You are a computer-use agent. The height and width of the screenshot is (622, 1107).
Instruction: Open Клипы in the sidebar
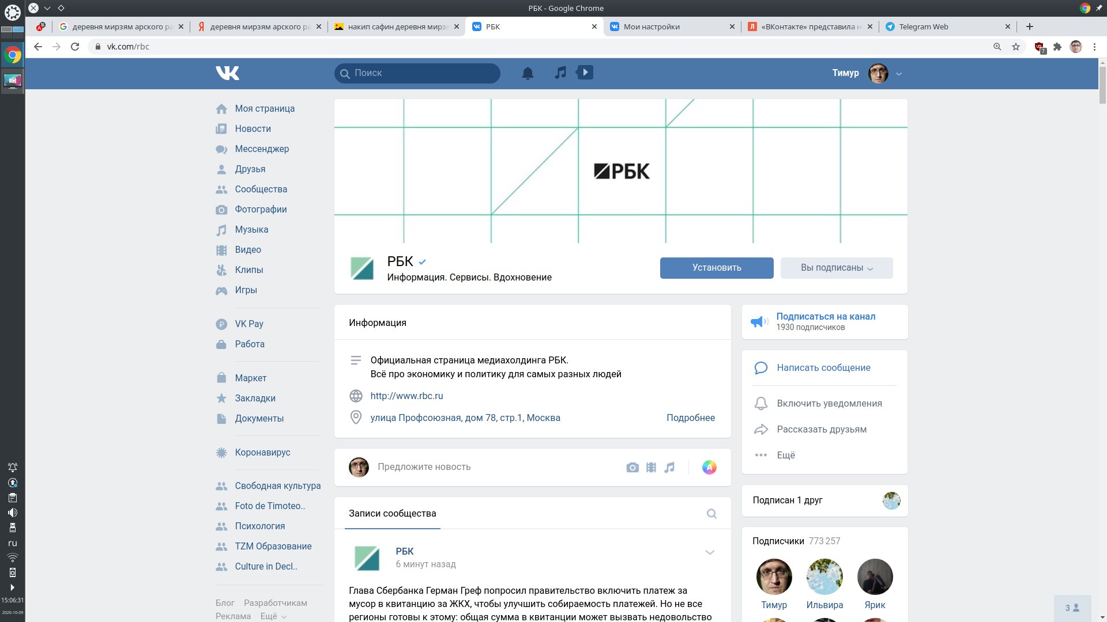click(249, 270)
